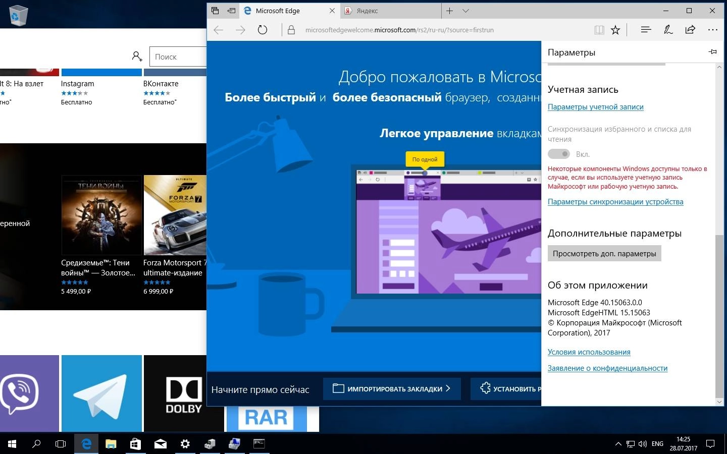Click the tabs you've set aside icon
The image size is (727, 454).
tap(215, 11)
